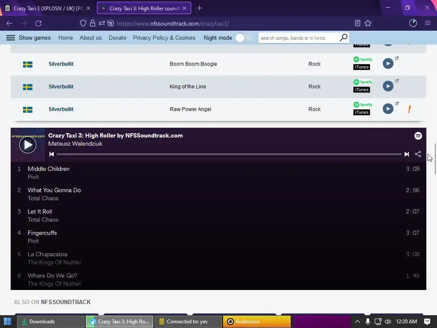This screenshot has width=437, height=328.
Task: Open Spotify link for King of the Line
Action: coord(363,82)
